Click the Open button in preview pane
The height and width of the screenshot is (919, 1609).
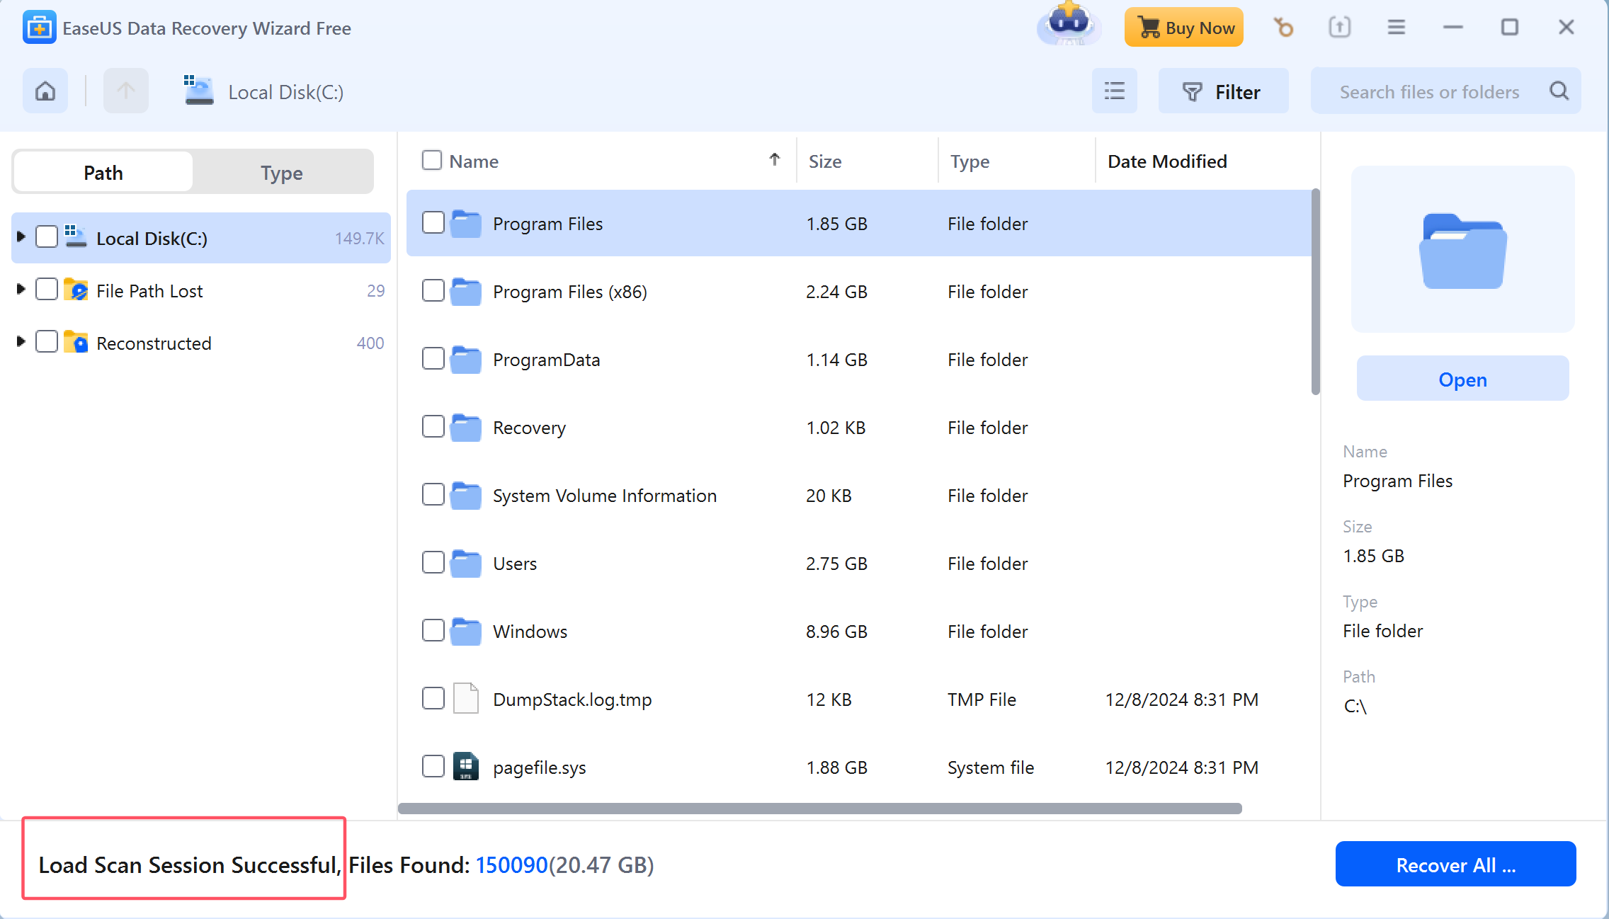[x=1463, y=379]
